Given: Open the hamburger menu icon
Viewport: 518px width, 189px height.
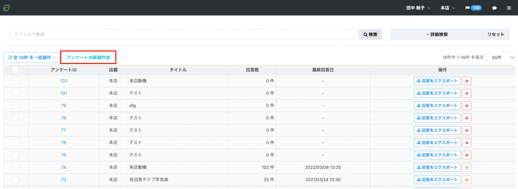Looking at the screenshot, I should [509, 8].
